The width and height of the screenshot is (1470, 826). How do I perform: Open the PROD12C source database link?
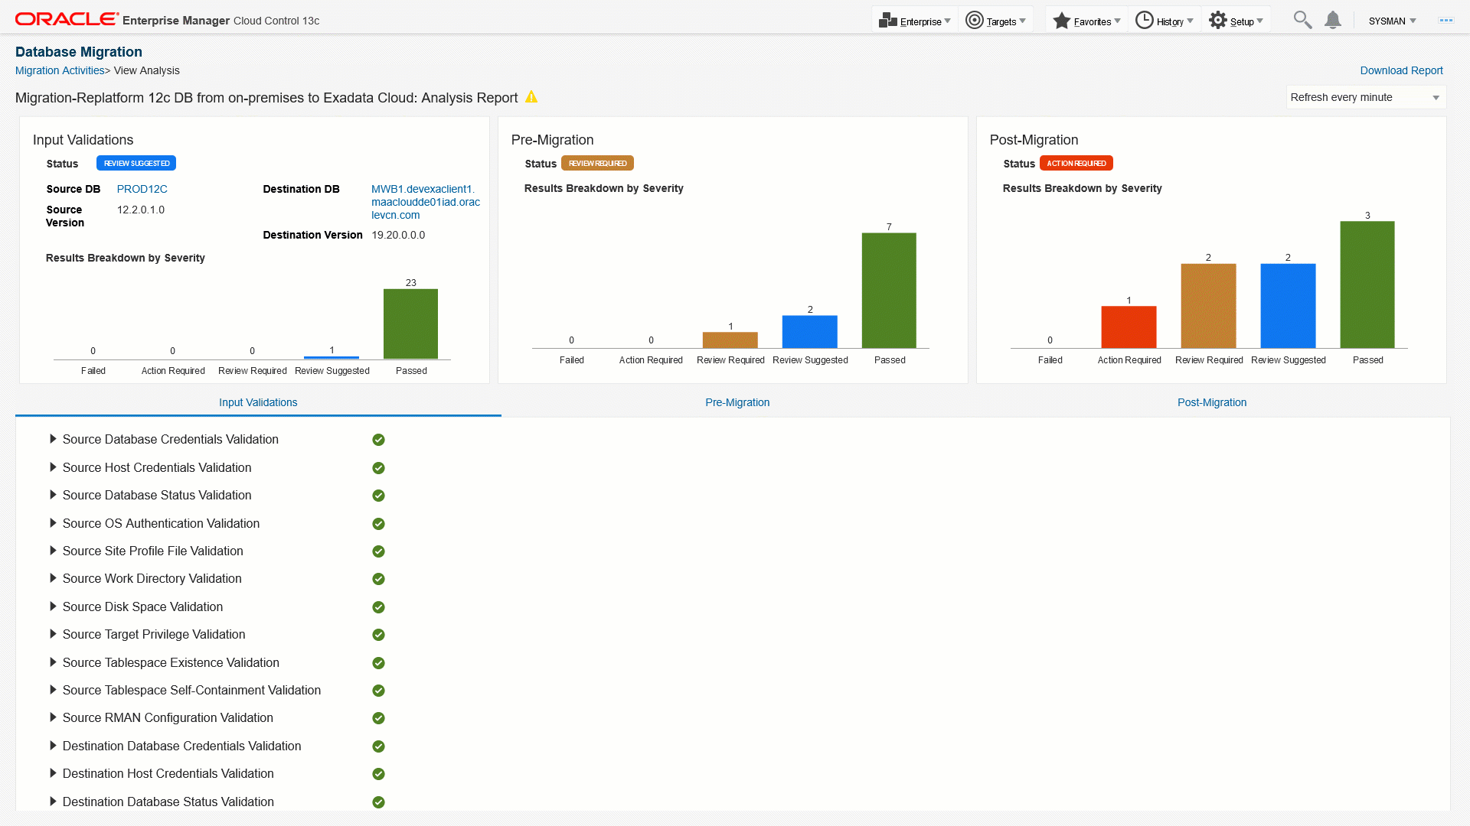coord(142,189)
